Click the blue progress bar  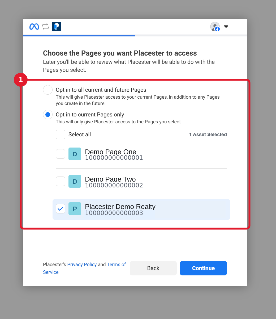pos(79,35)
